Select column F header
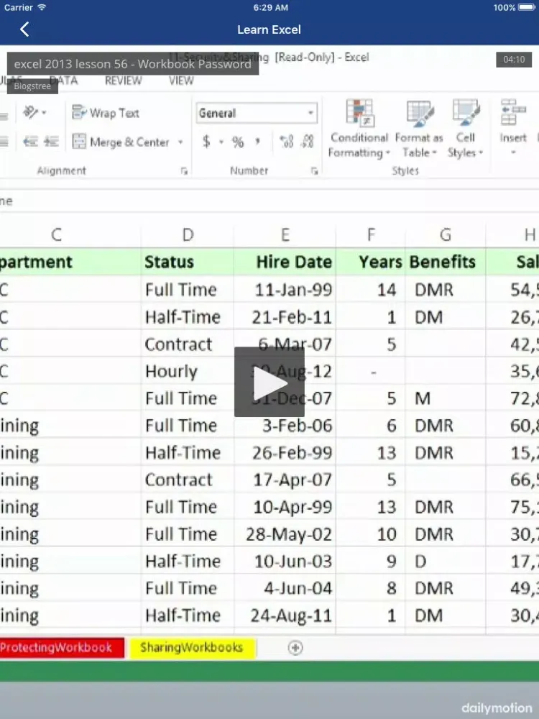This screenshot has width=539, height=719. pos(371,234)
